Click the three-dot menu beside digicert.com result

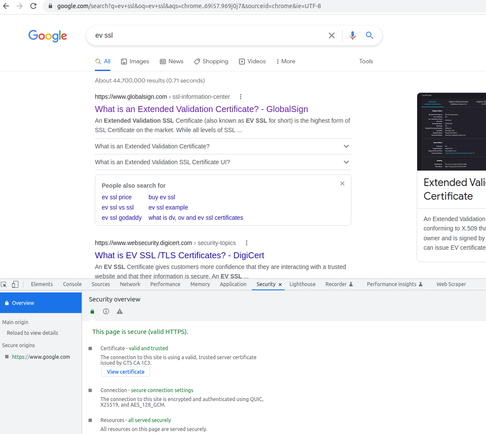pos(247,243)
